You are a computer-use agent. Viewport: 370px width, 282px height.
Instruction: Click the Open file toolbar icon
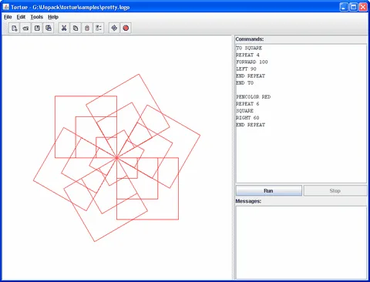(x=25, y=28)
